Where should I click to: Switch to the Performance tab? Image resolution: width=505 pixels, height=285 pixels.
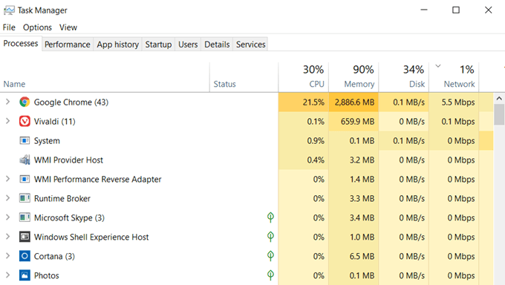click(68, 45)
